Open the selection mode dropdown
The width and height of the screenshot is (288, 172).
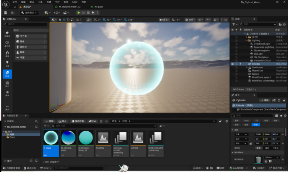pyautogui.click(x=29, y=13)
